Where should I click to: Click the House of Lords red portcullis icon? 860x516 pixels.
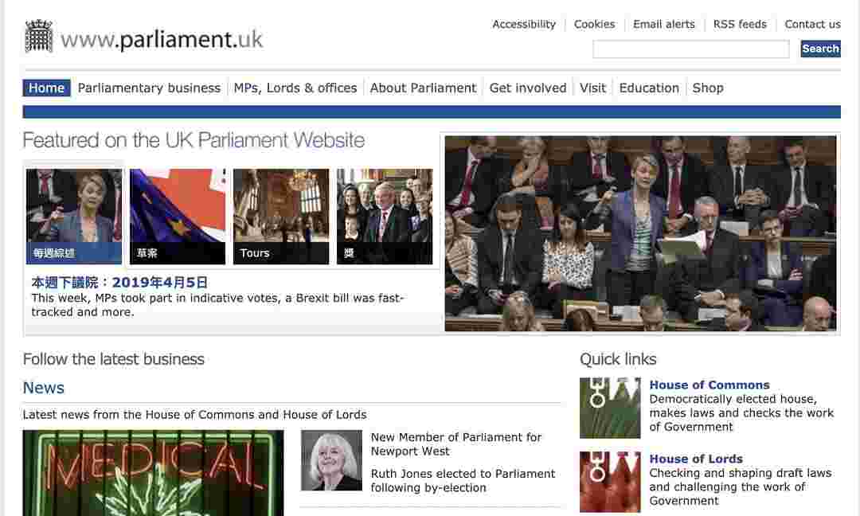pos(610,482)
